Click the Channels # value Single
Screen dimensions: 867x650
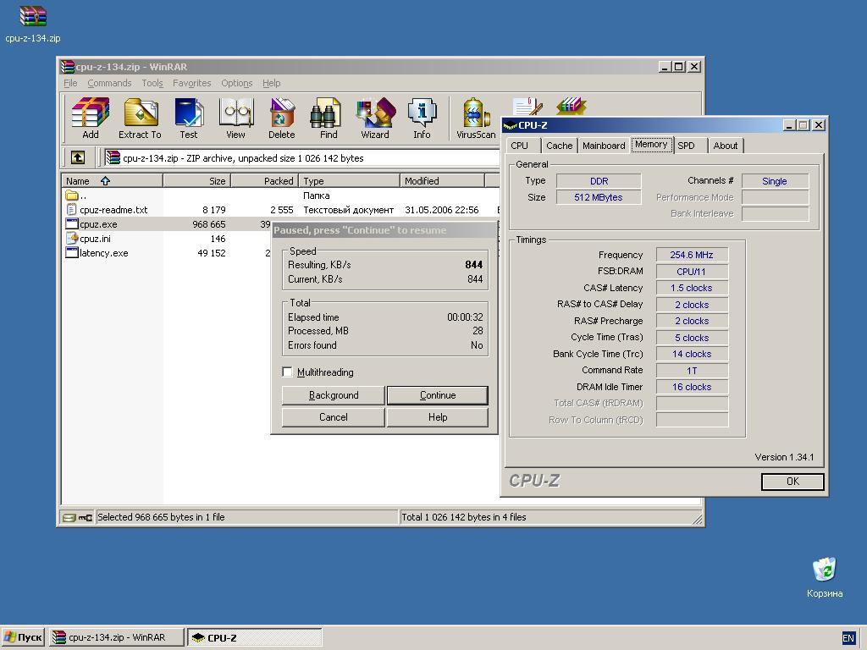775,181
